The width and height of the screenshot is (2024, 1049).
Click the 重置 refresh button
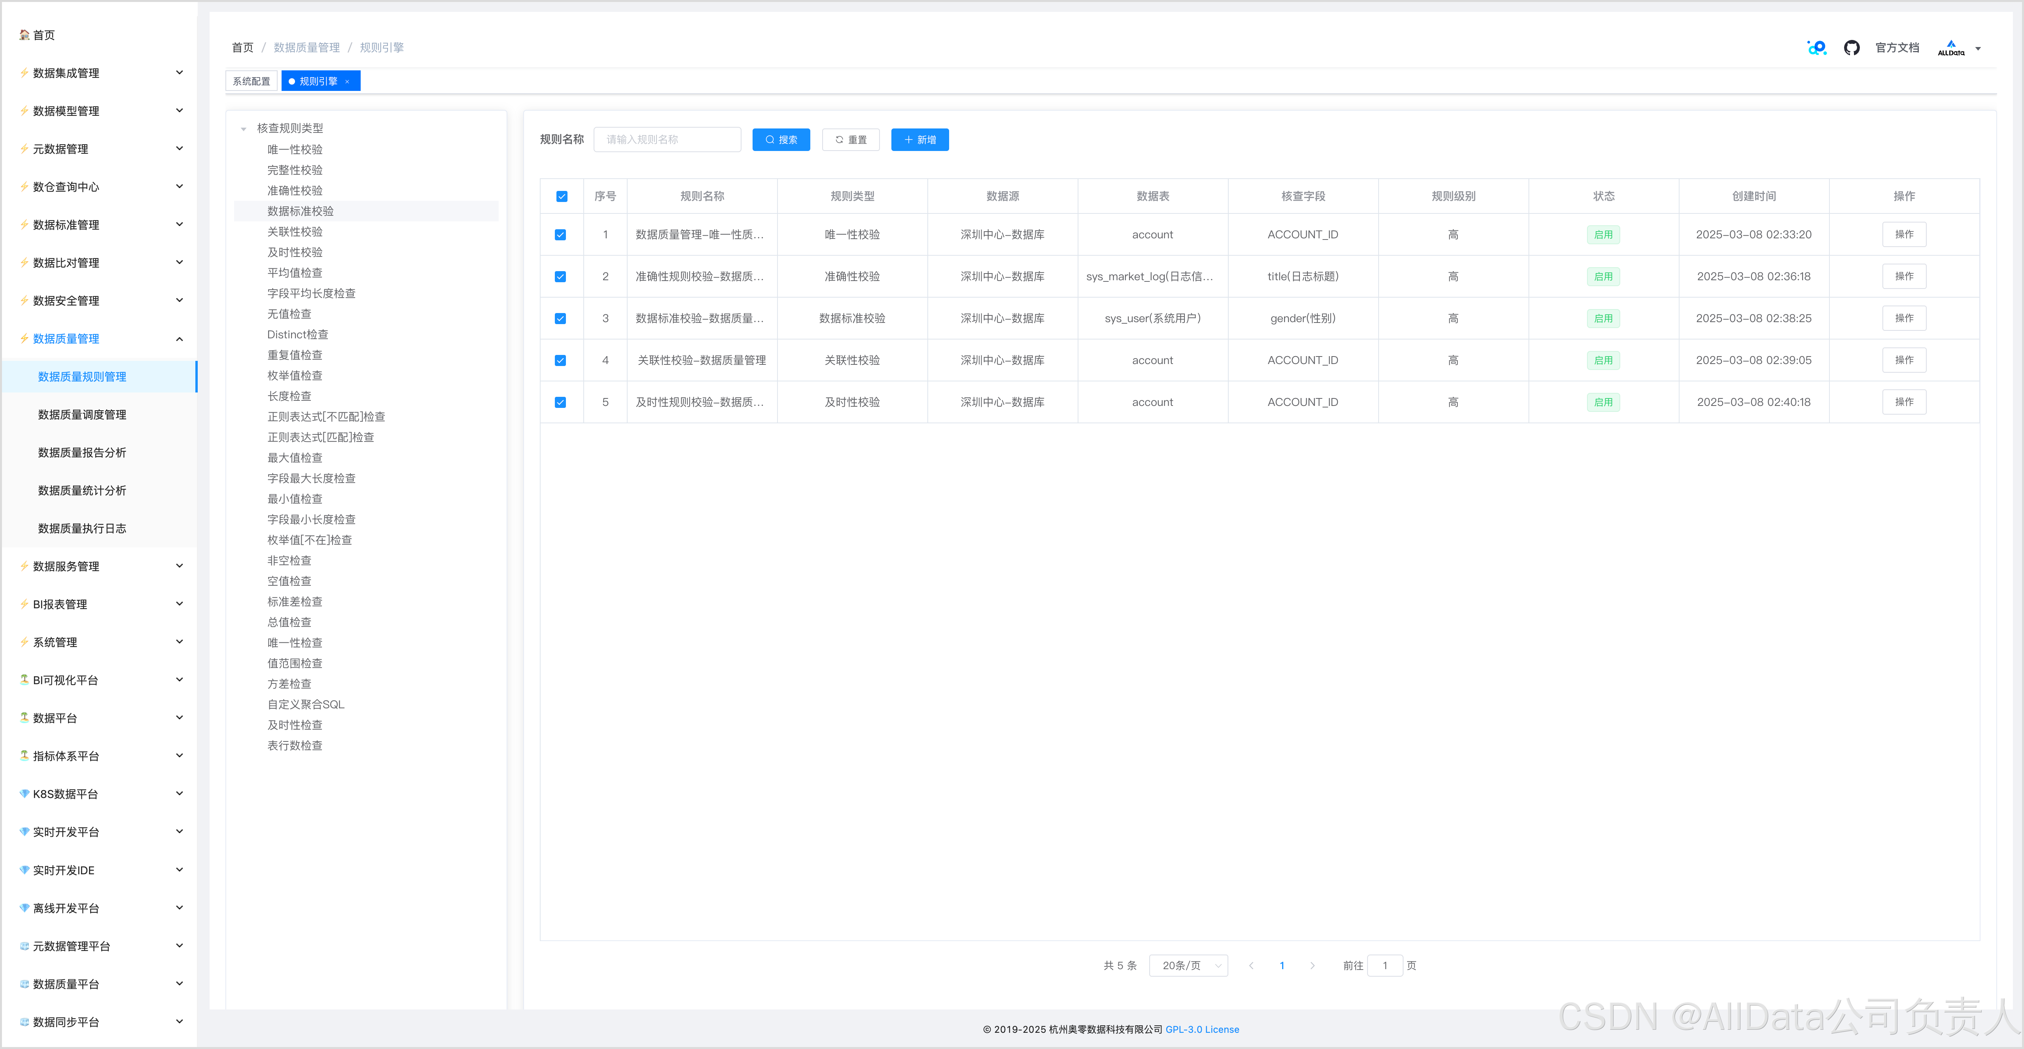click(x=850, y=140)
